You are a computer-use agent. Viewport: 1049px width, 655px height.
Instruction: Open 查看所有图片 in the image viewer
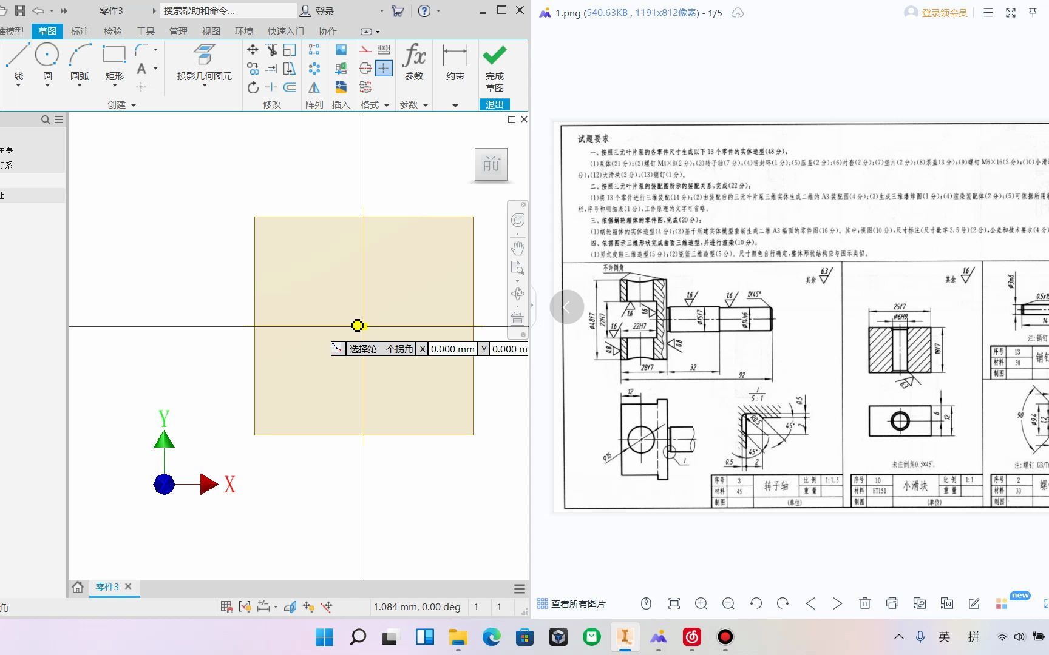pos(571,603)
